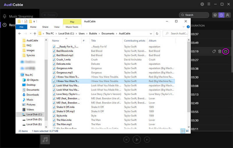The width and height of the screenshot is (233, 148).
Task: Expand the recent locations dropdown arrow
Action: (x=31, y=34)
